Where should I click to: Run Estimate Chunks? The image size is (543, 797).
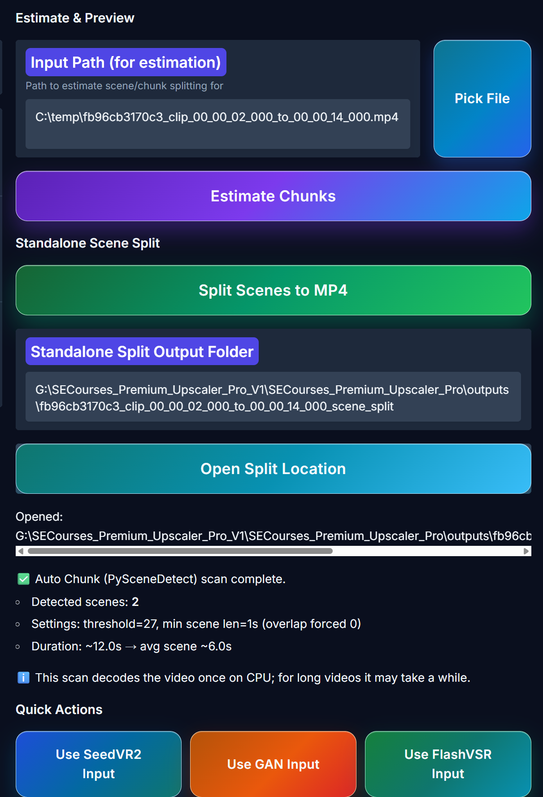[x=274, y=196]
